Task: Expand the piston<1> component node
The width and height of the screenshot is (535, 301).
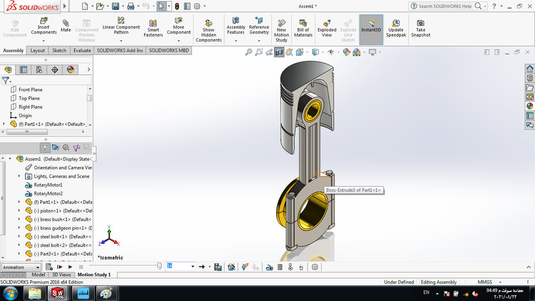Action: [19, 211]
